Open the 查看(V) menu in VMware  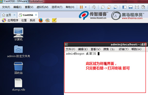(x=29, y=7)
